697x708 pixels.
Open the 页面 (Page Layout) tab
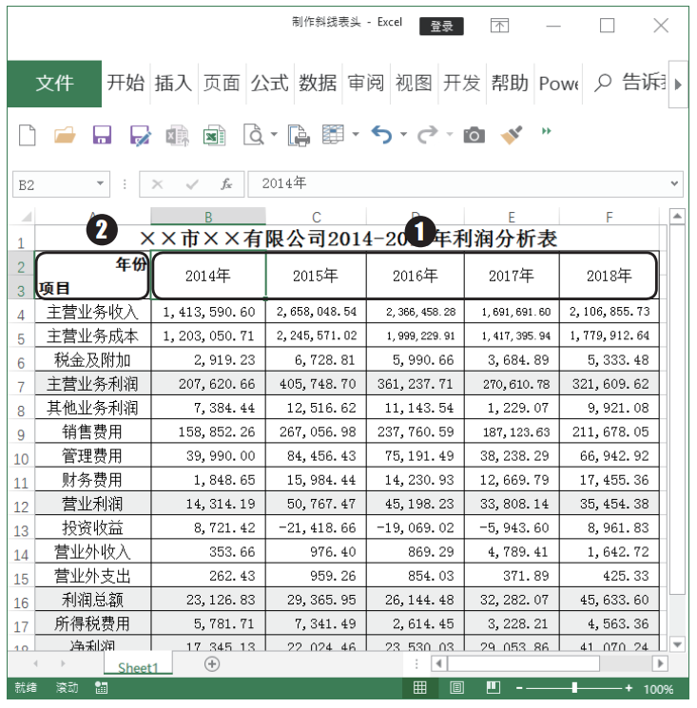tap(222, 84)
